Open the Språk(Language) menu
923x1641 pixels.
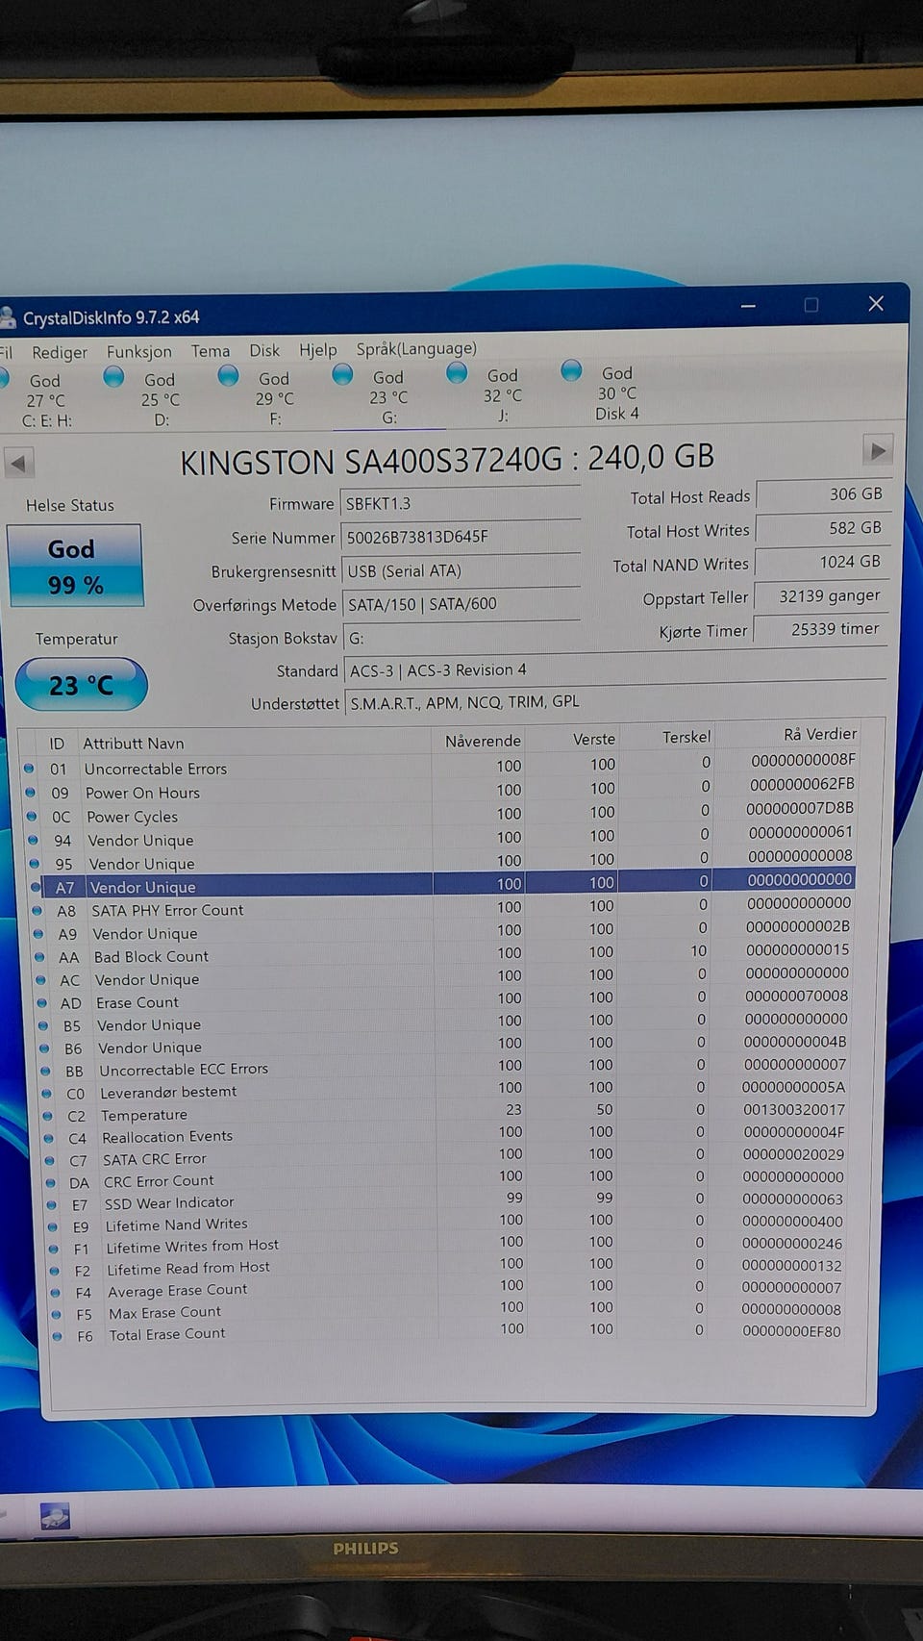click(416, 348)
